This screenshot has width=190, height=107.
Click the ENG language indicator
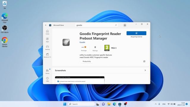(164, 104)
